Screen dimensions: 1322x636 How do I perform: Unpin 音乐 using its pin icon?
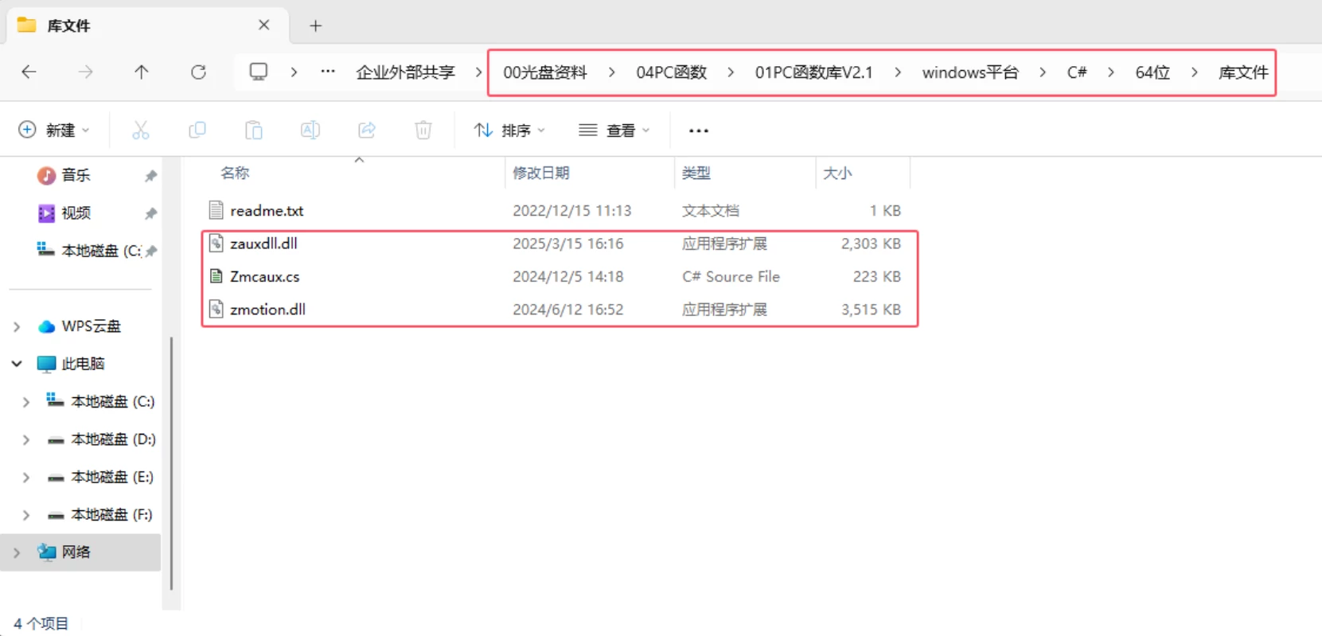[150, 176]
